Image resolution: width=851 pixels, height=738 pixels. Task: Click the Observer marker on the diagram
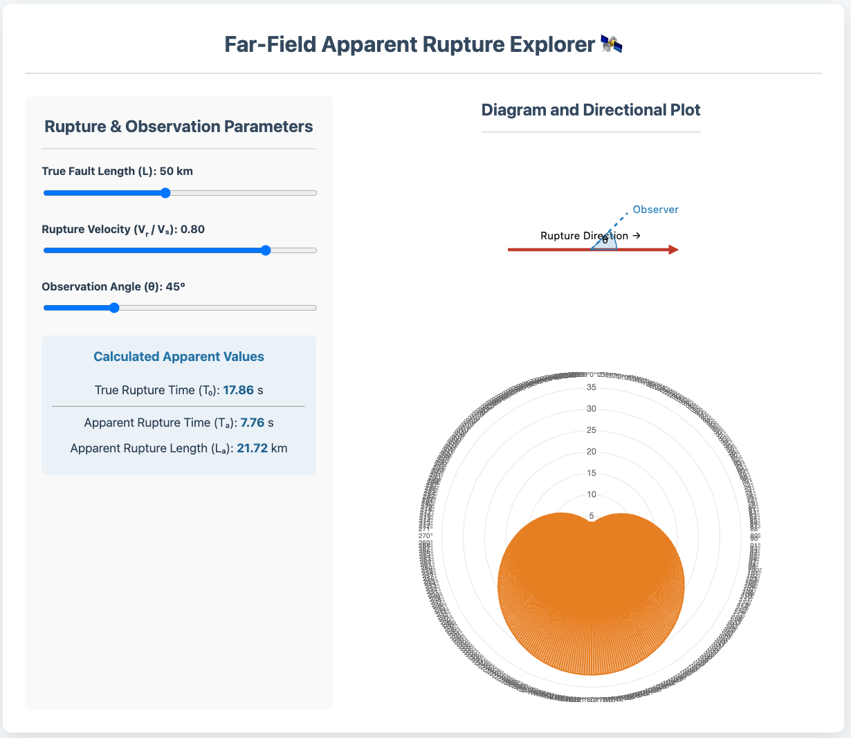655,209
